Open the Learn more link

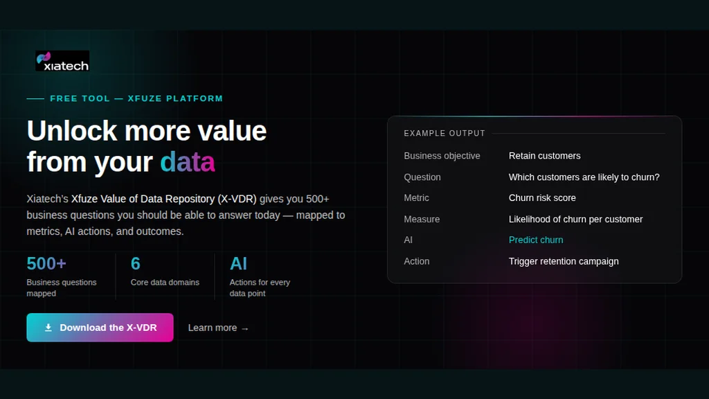pos(218,328)
